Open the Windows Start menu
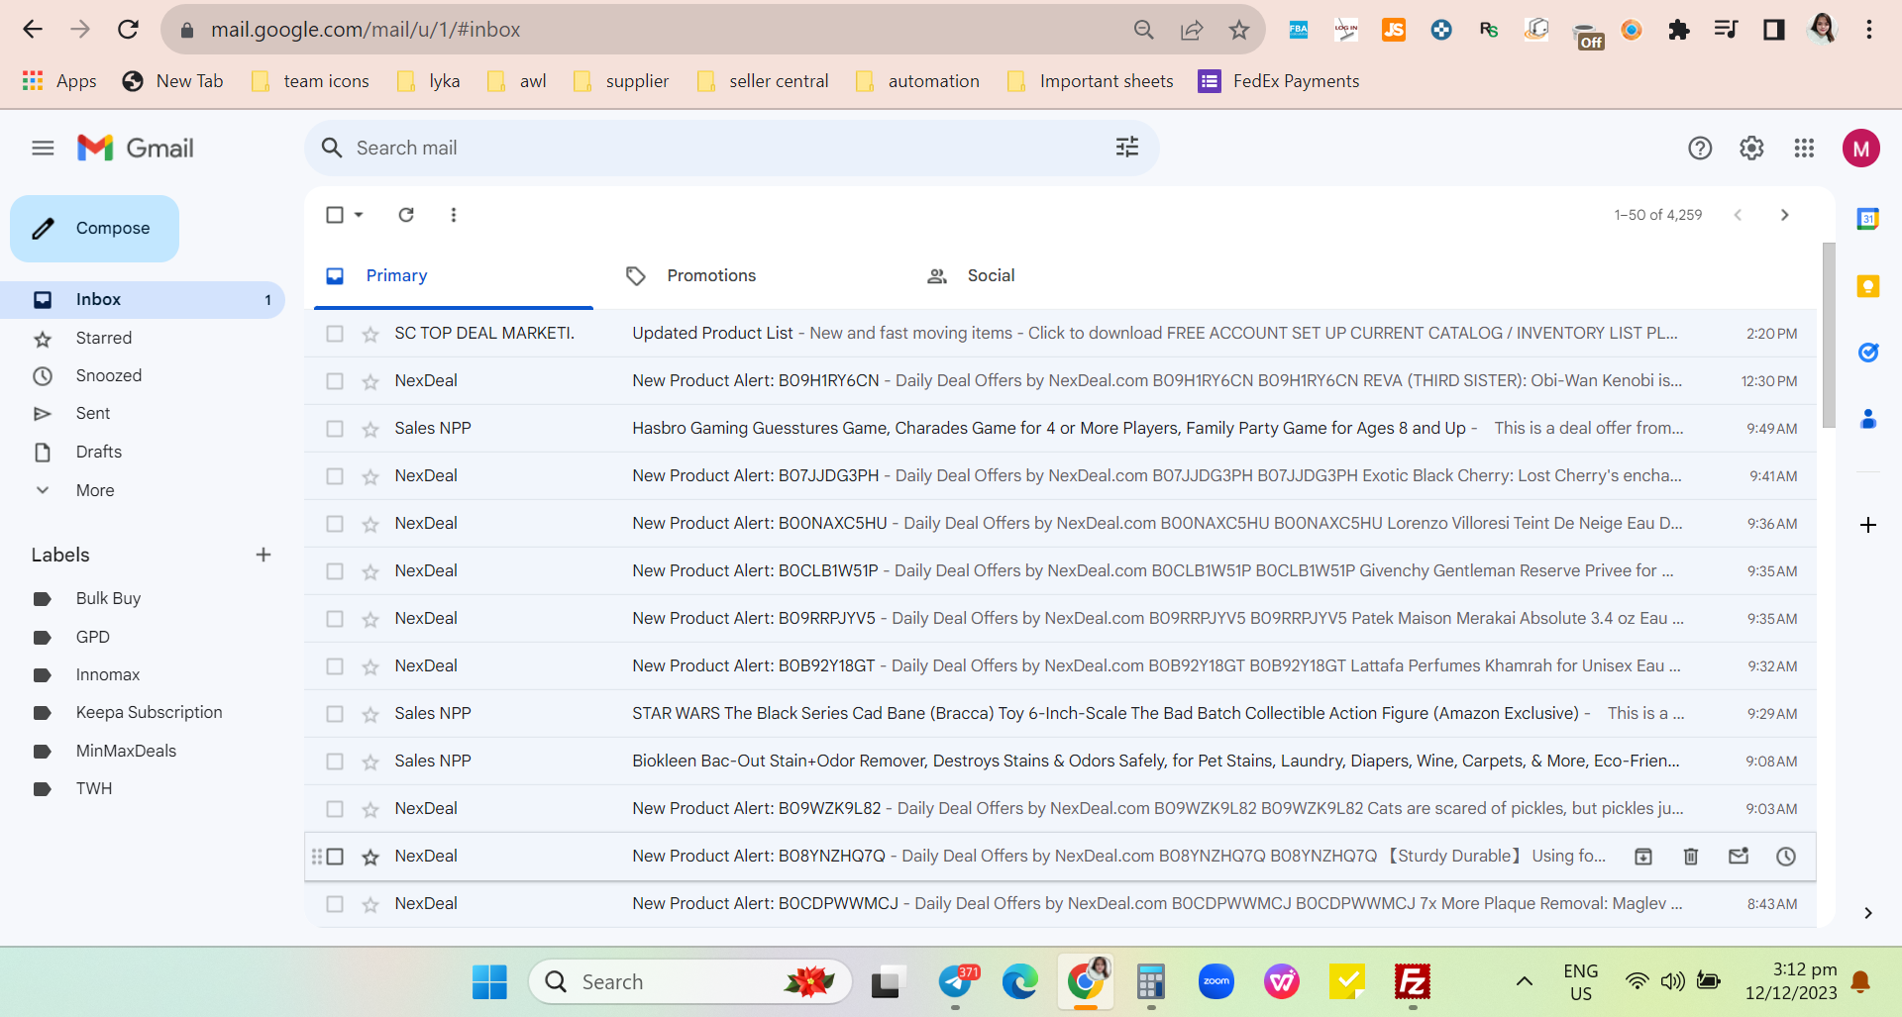The height and width of the screenshot is (1017, 1902). pos(489,981)
